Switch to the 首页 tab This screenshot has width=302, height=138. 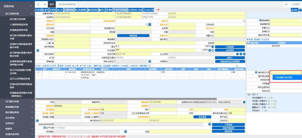click(x=51, y=4)
